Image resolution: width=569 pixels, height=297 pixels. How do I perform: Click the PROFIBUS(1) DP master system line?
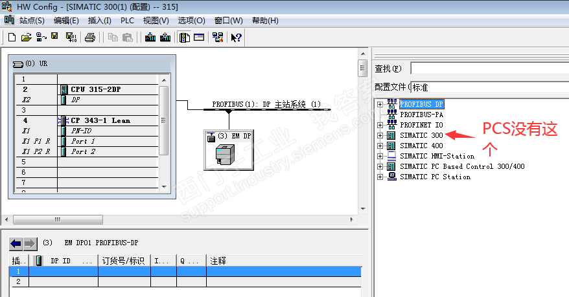tap(267, 109)
